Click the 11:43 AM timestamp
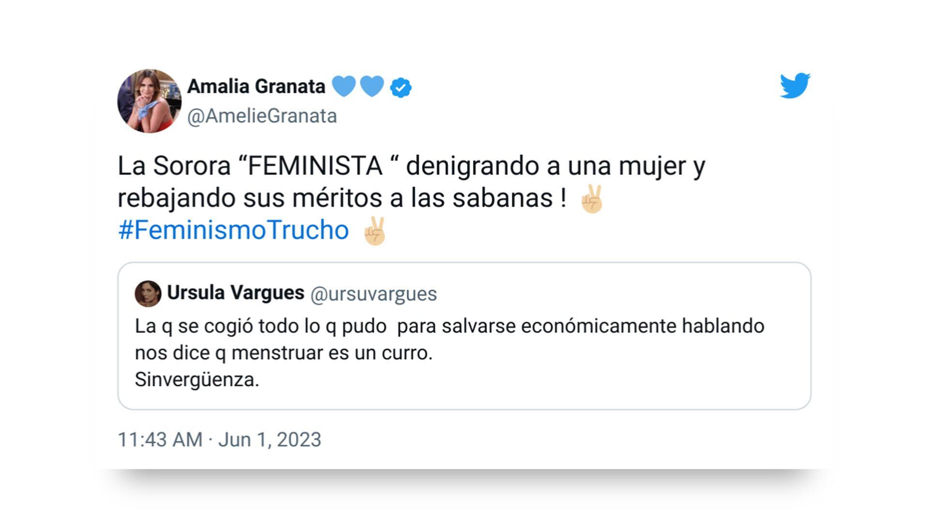The image size is (929, 522). click(x=160, y=440)
